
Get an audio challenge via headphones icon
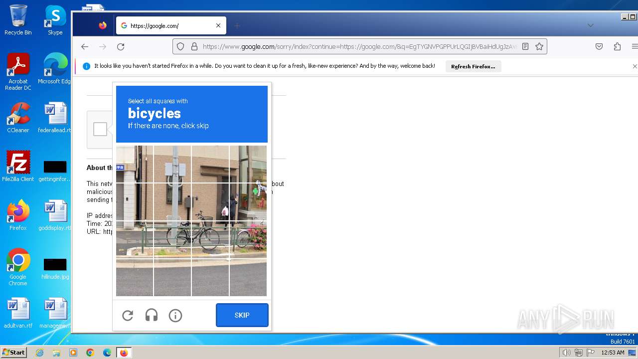pos(152,315)
